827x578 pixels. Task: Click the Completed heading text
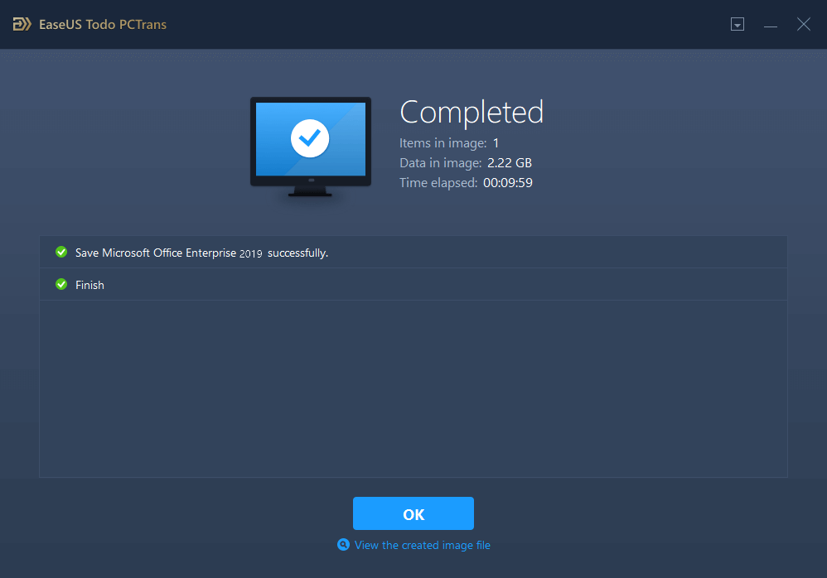coord(471,112)
